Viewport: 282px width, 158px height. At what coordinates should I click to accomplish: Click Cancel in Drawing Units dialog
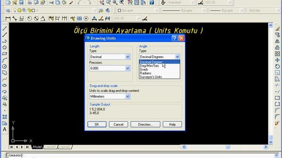(119, 124)
